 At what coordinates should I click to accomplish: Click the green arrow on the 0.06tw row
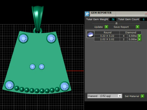[x=139, y=39]
